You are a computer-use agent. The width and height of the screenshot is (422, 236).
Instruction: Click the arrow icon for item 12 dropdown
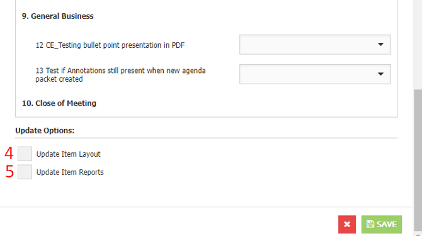(x=380, y=44)
